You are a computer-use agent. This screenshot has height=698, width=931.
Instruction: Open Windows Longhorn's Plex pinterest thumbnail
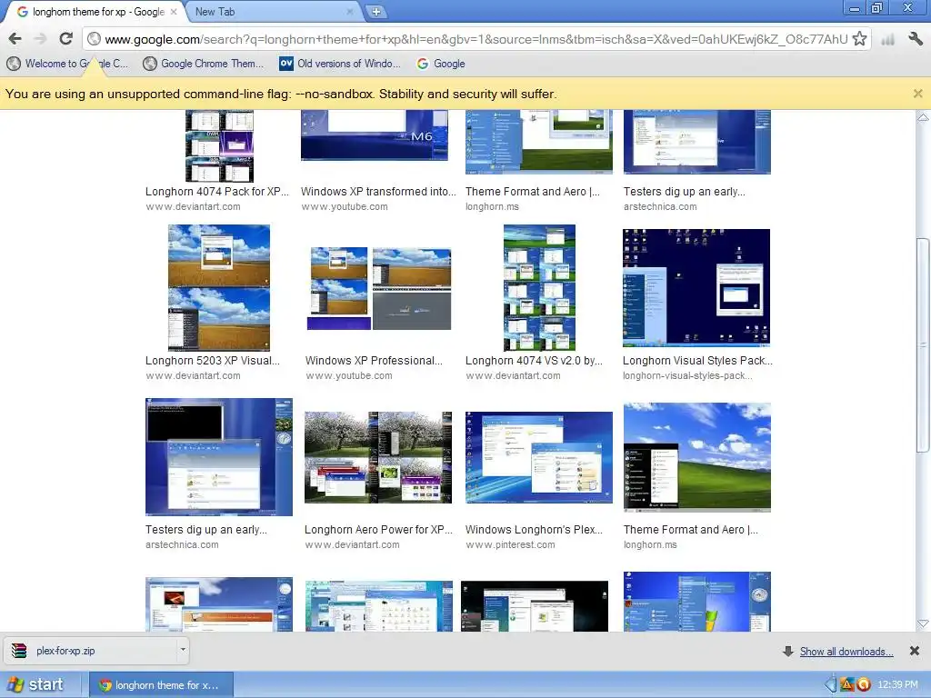tap(539, 458)
